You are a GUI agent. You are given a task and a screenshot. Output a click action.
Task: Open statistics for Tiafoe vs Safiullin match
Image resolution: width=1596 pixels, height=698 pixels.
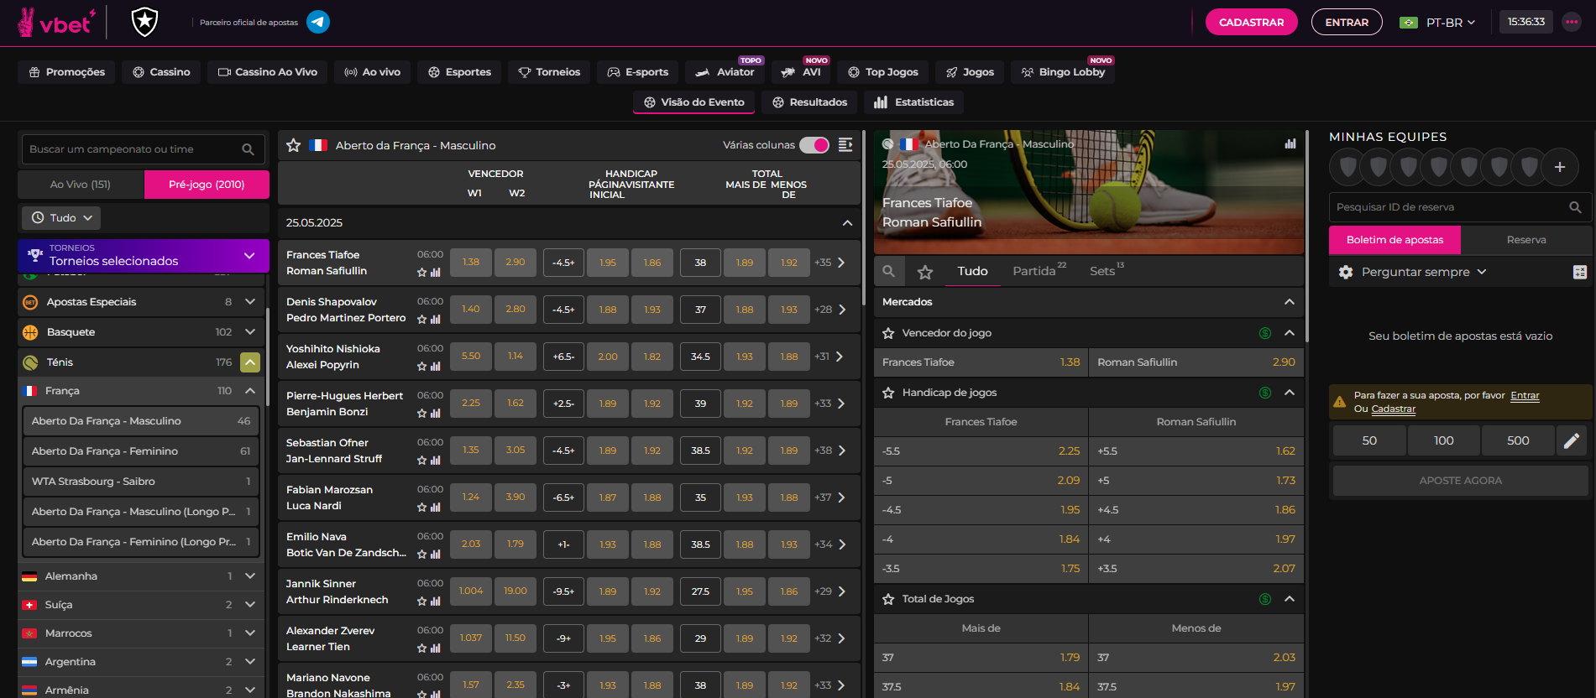pyautogui.click(x=436, y=273)
